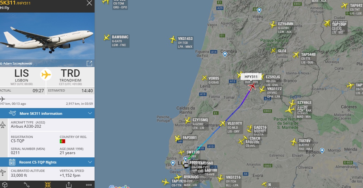Select the TAP544B aircraft icon
363x188 pixels.
(x=296, y=55)
